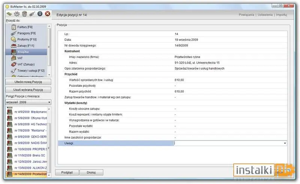The height and width of the screenshot is (184, 300).
Task: Click the trash bin icon in top toolbar
Action: click(24, 14)
